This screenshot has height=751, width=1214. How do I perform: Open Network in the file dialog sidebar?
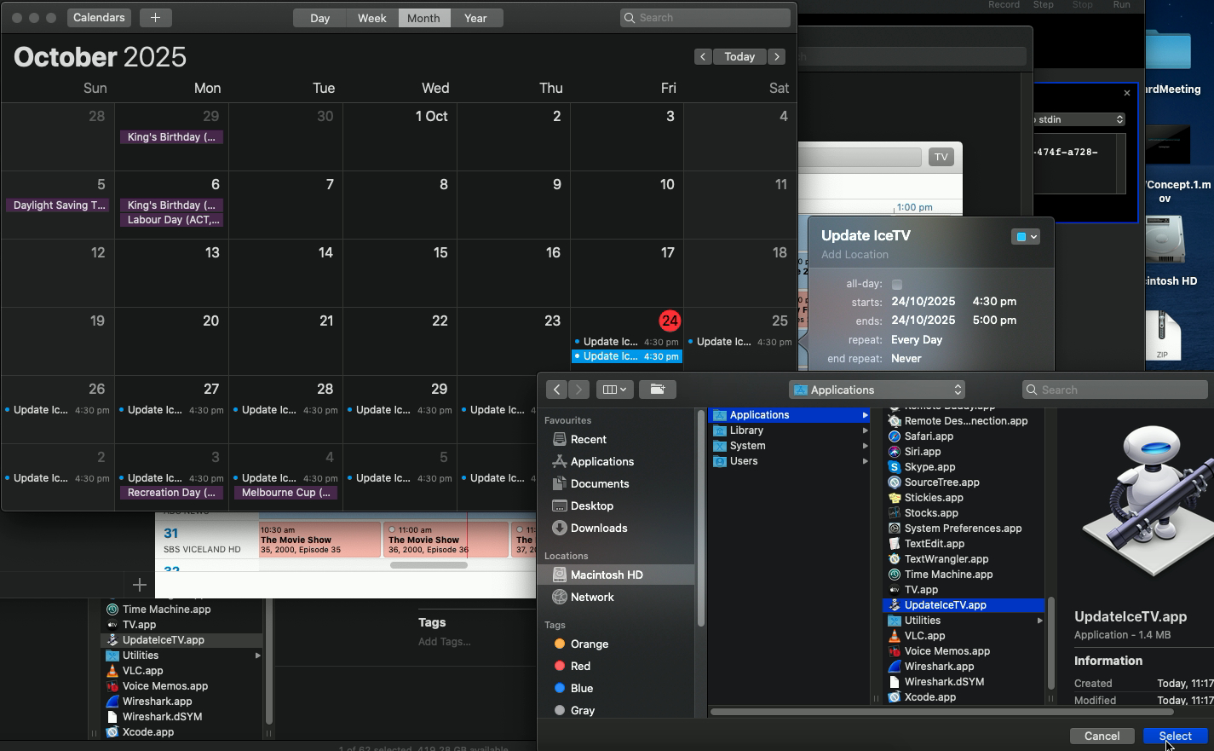tap(592, 598)
